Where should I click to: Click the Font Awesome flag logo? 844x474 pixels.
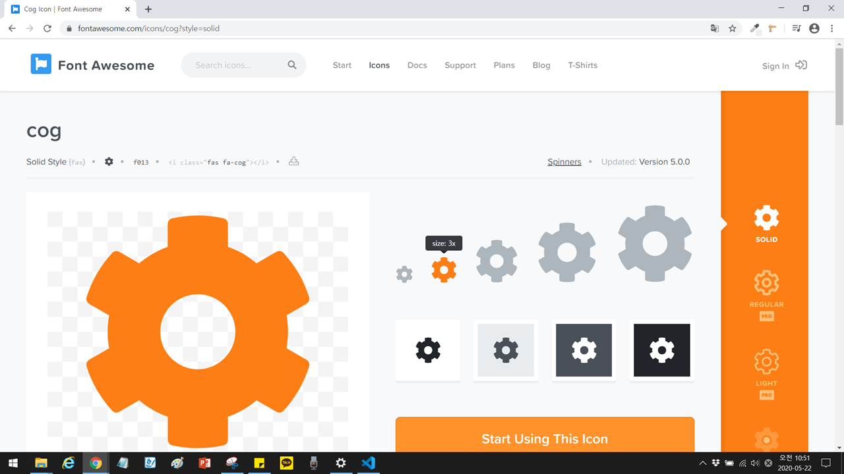tap(41, 64)
